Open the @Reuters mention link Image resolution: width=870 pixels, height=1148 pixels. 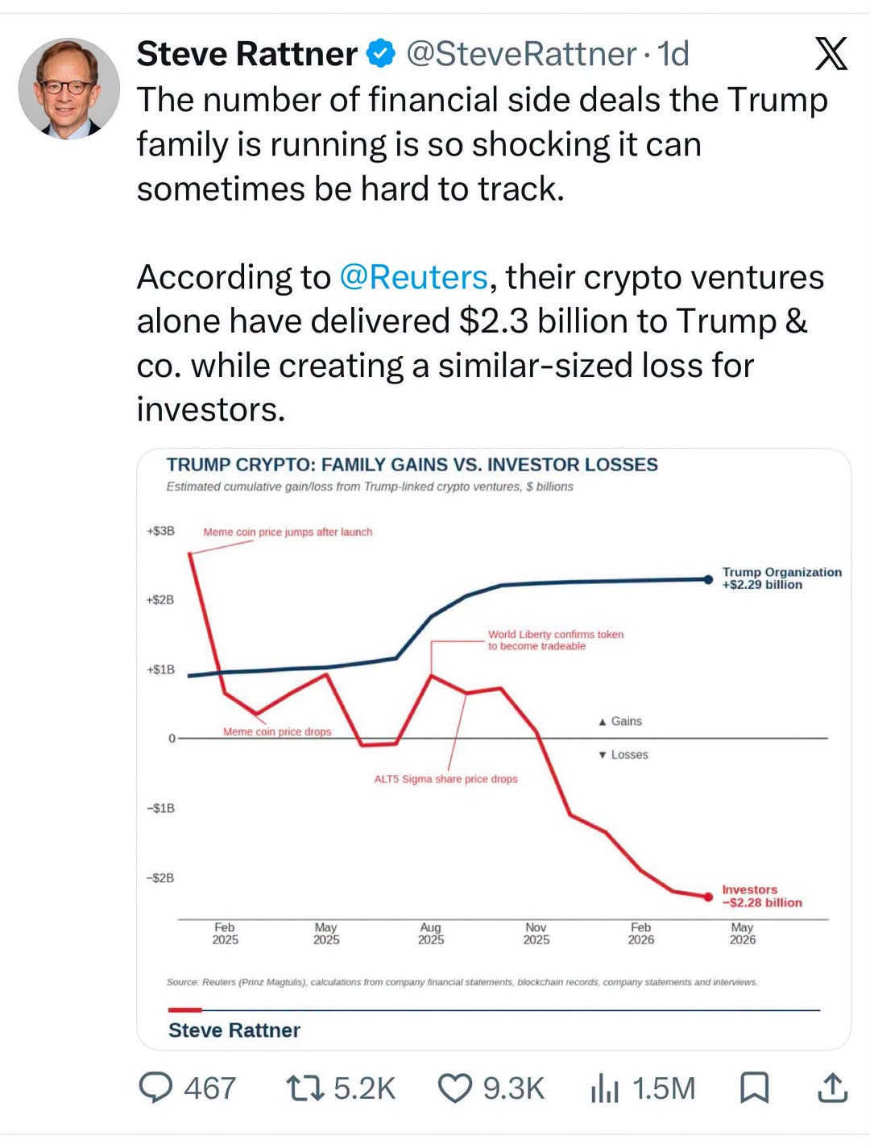[413, 277]
